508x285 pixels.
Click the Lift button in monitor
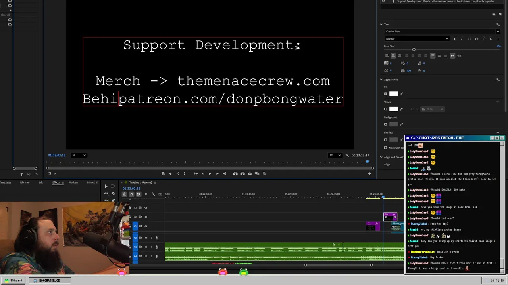coord(235,173)
